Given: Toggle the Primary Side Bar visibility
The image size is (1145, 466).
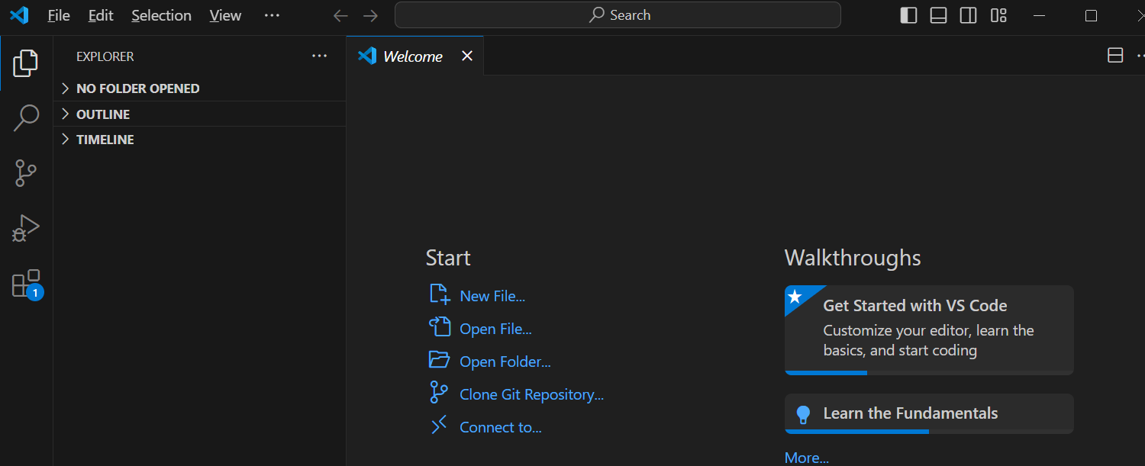Looking at the screenshot, I should tap(908, 15).
